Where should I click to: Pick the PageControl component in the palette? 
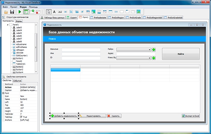tap(127, 12)
